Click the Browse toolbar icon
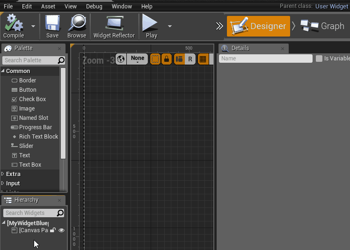Image resolution: width=350 pixels, height=250 pixels. point(77,23)
